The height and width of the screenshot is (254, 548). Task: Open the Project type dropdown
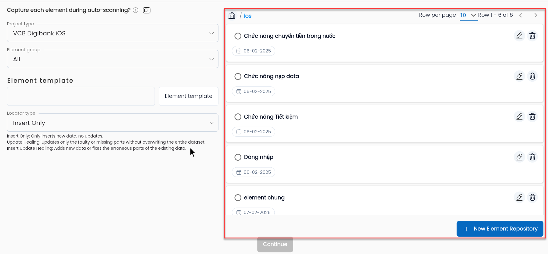[x=113, y=33]
